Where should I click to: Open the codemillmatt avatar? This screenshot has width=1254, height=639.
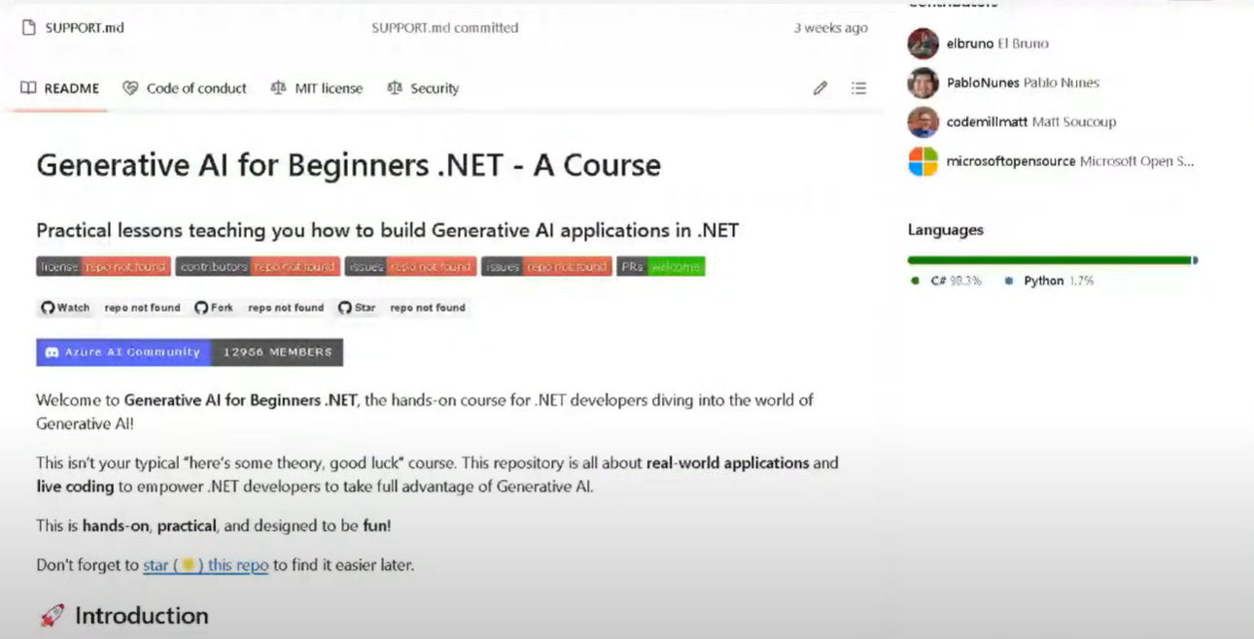[923, 121]
